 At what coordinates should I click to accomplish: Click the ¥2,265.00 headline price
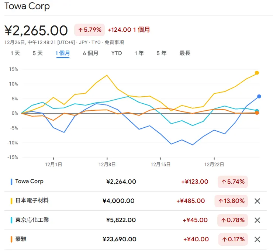tap(36, 31)
